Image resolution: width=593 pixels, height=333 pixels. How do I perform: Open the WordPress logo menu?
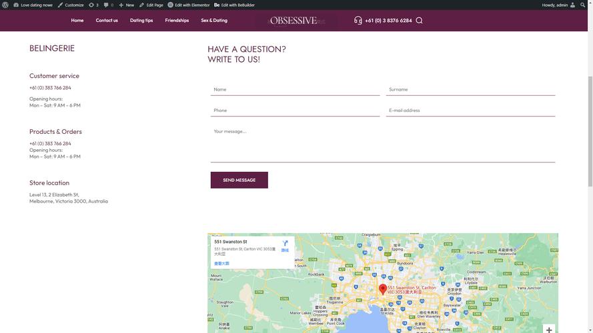5,5
